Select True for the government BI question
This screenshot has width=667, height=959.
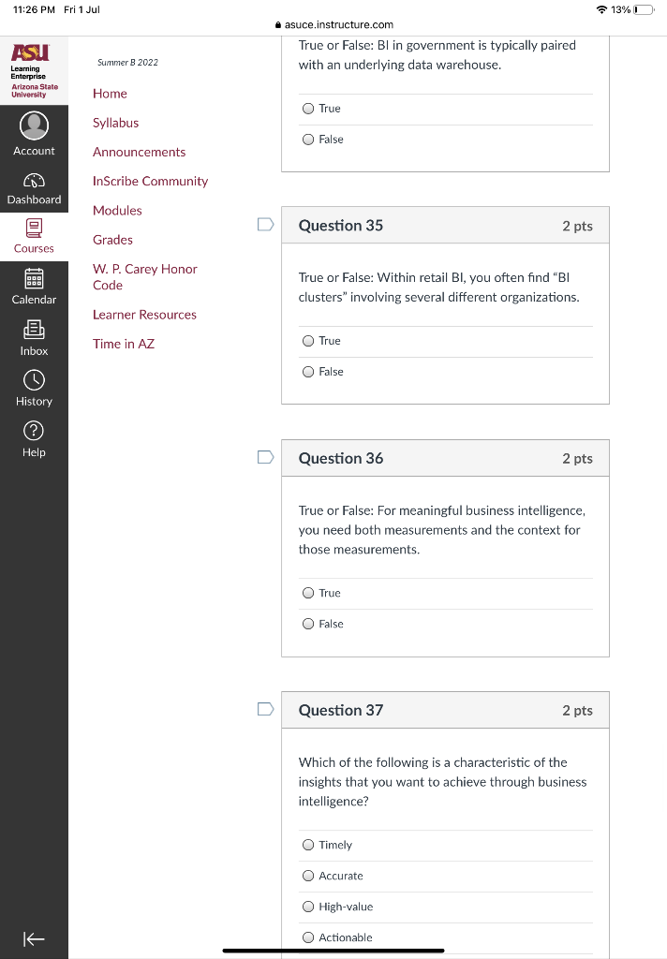pyautogui.click(x=308, y=109)
